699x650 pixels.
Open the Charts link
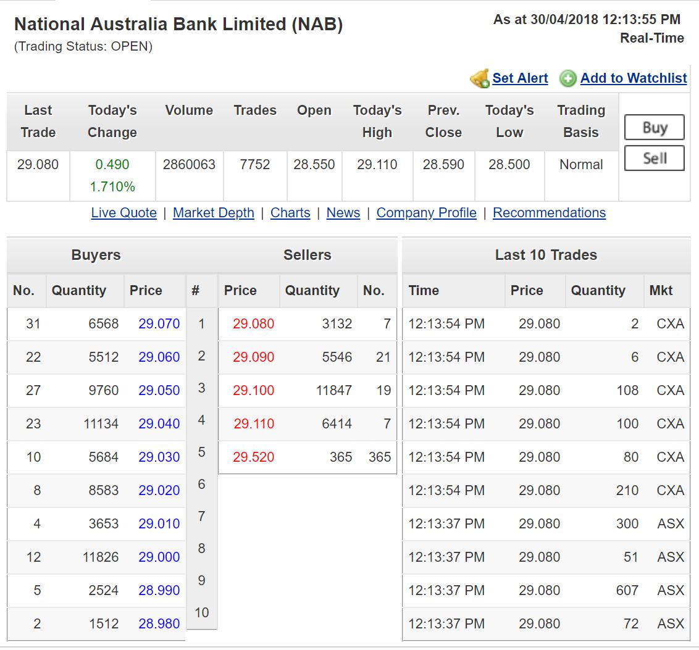(x=290, y=212)
